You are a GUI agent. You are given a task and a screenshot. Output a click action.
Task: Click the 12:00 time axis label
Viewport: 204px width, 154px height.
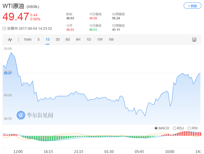[18, 152]
